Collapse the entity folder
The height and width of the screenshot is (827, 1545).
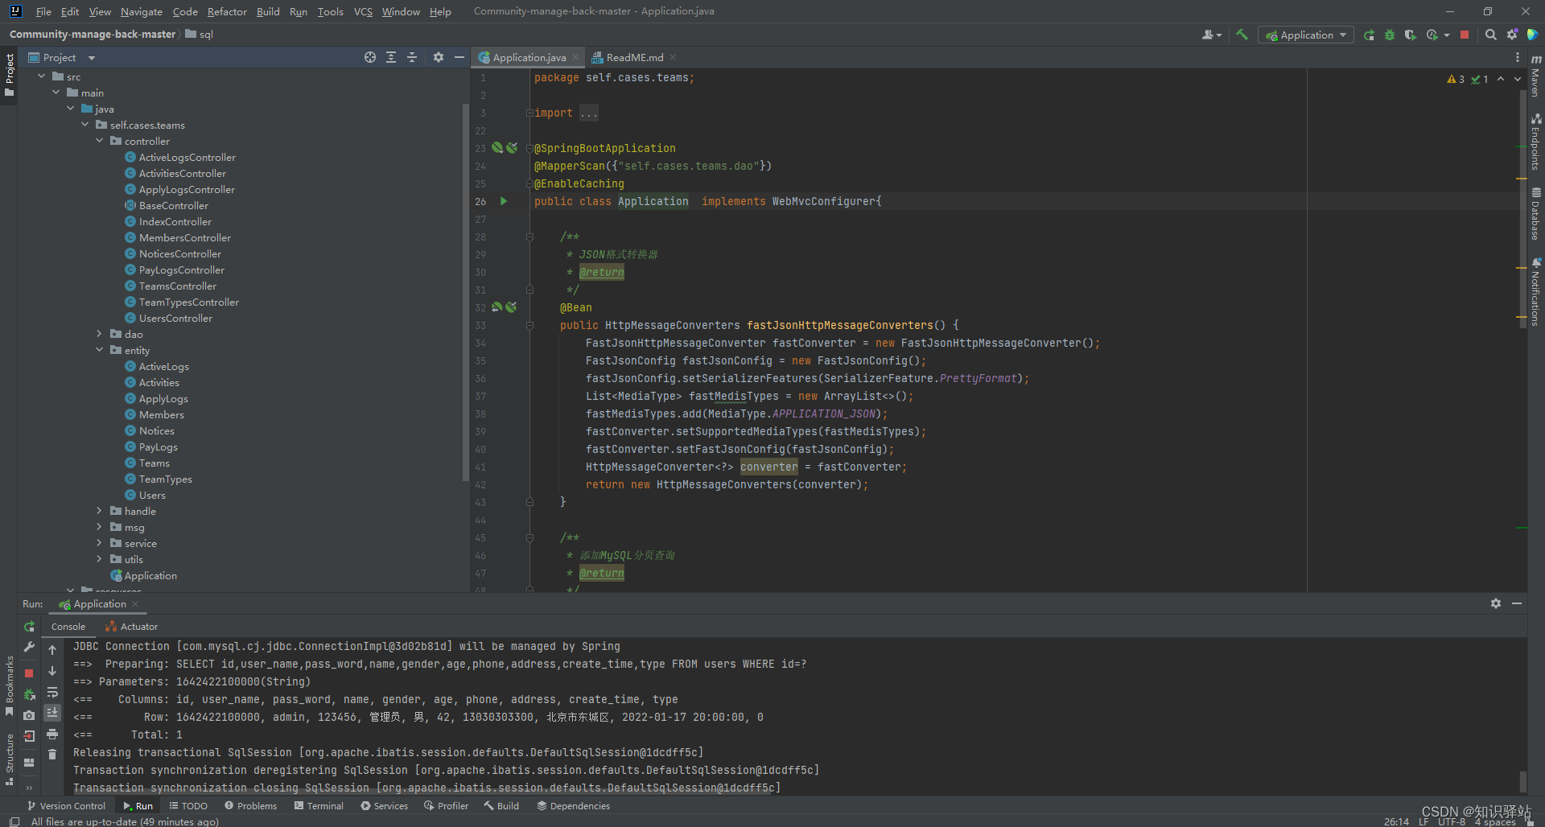[100, 350]
